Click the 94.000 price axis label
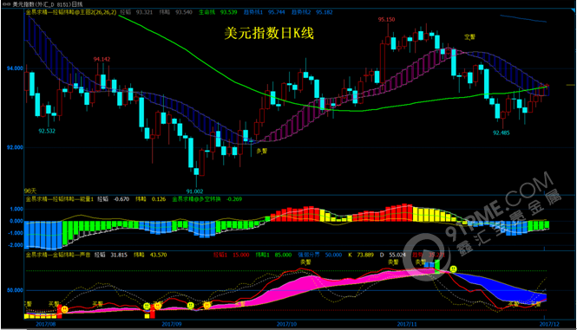The image size is (577, 330). pos(15,68)
